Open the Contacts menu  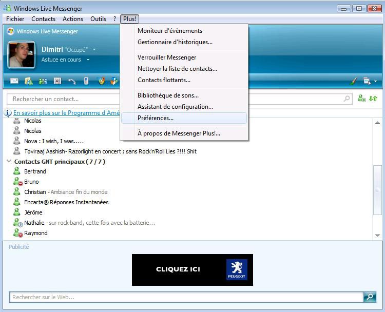[44, 19]
